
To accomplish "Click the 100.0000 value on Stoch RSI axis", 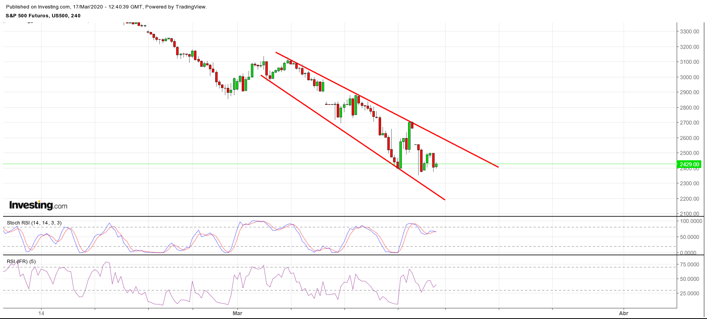I will (x=691, y=221).
